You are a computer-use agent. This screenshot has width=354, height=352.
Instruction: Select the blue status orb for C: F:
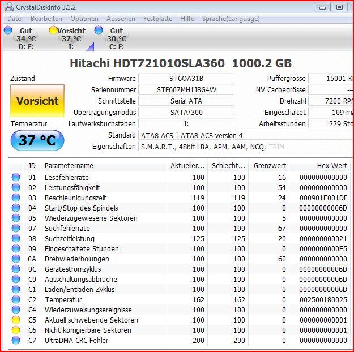[x=99, y=30]
